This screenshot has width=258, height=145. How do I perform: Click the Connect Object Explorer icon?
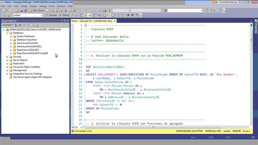[16, 25]
